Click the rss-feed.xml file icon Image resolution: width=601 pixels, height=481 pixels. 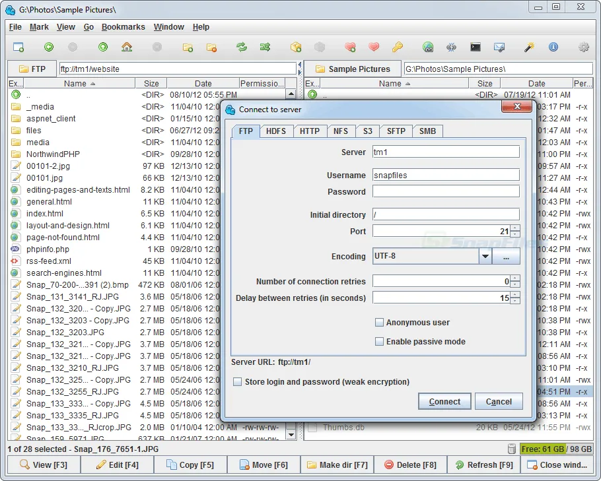[x=15, y=261]
